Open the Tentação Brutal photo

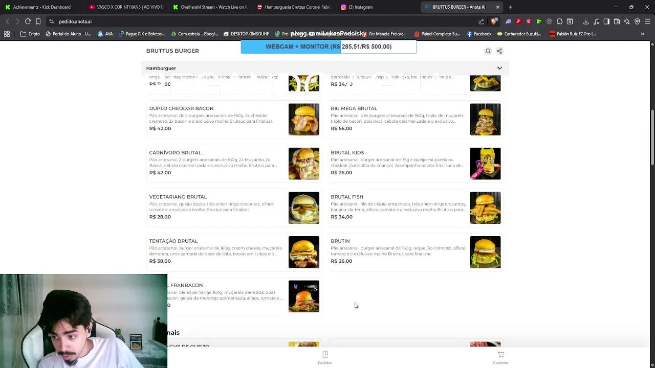pyautogui.click(x=304, y=252)
